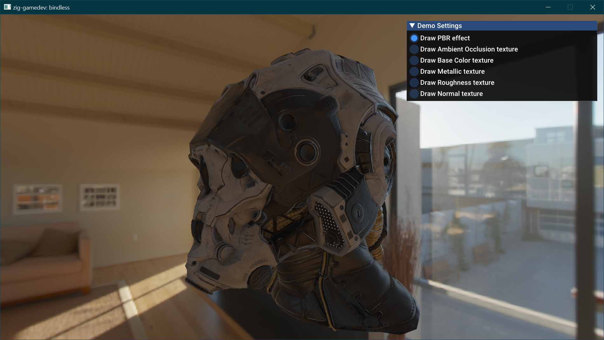Image resolution: width=604 pixels, height=340 pixels.
Task: Pick the Draw Roughness texture radio button
Action: tap(414, 83)
